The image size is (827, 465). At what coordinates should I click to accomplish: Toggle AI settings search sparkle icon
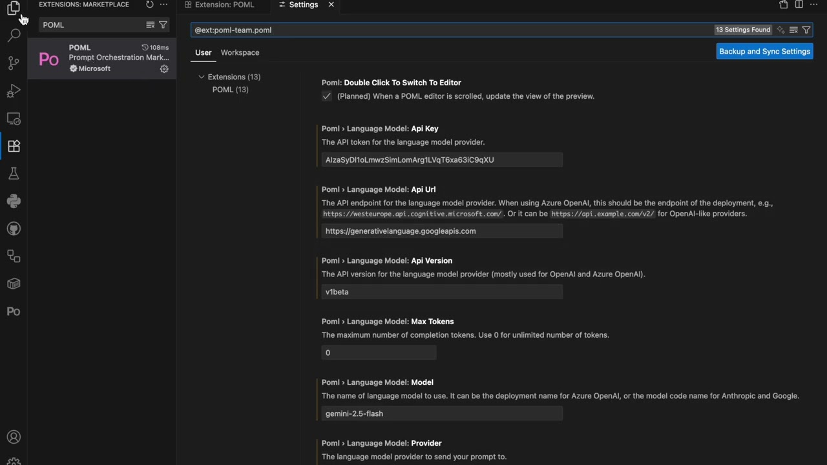(780, 30)
